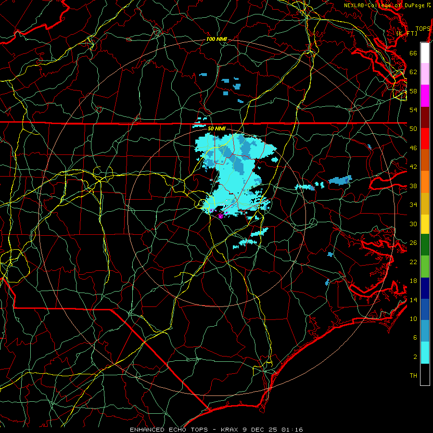This screenshot has height=433, width=433.
Task: Click the 'KRAX' radar site identifier
Action: tap(229, 430)
